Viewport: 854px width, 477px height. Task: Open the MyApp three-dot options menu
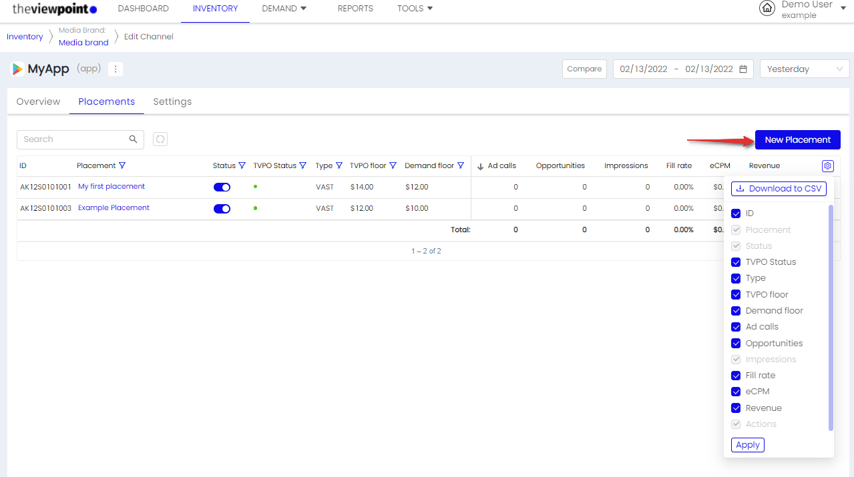(x=115, y=69)
